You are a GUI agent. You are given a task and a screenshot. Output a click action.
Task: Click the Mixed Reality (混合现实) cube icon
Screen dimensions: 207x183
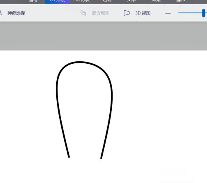[83, 13]
